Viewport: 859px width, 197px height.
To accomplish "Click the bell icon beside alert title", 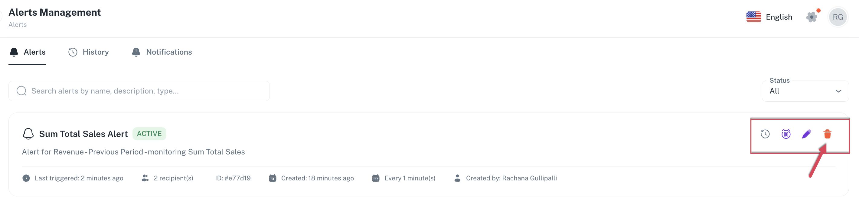I will [x=28, y=133].
